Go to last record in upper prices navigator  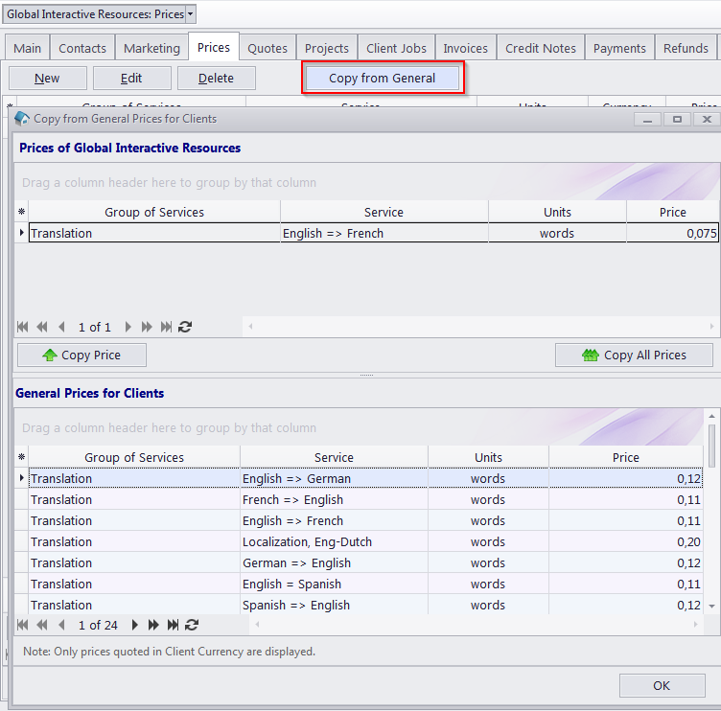click(x=166, y=327)
